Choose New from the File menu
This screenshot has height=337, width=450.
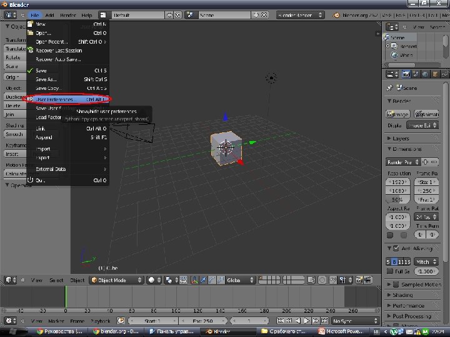point(67,24)
